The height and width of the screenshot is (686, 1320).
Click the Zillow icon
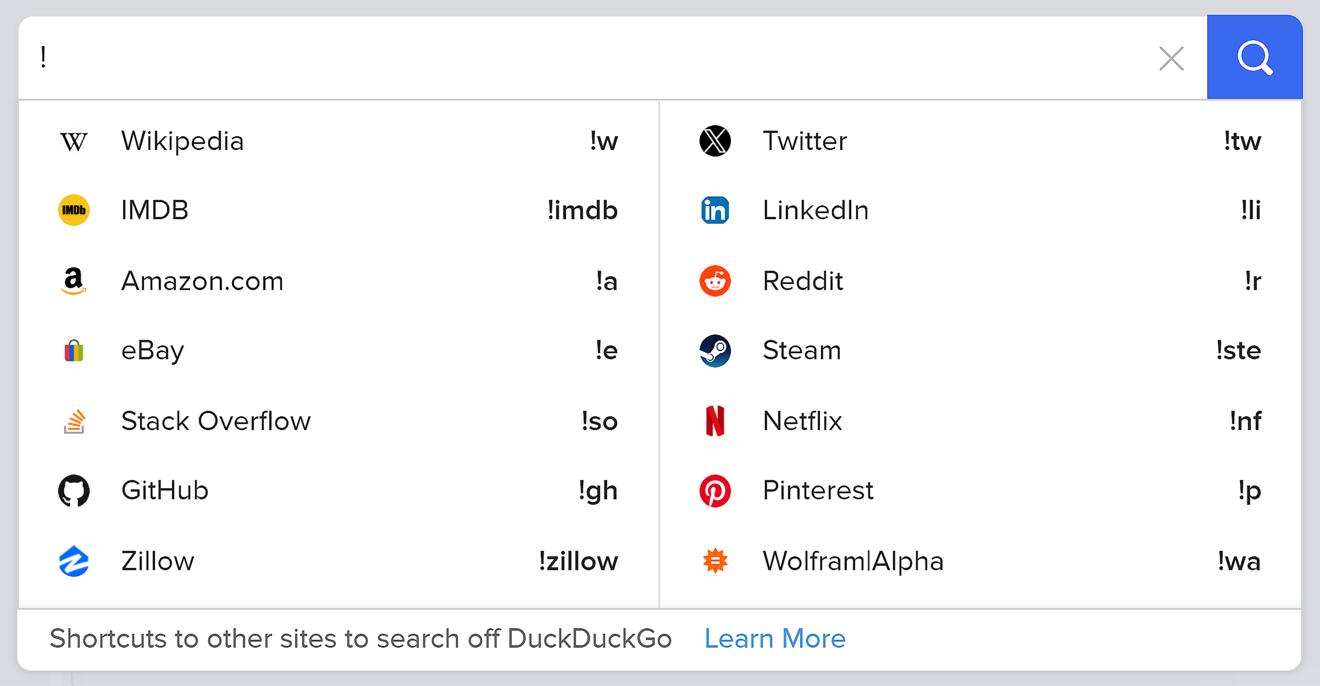coord(74,561)
